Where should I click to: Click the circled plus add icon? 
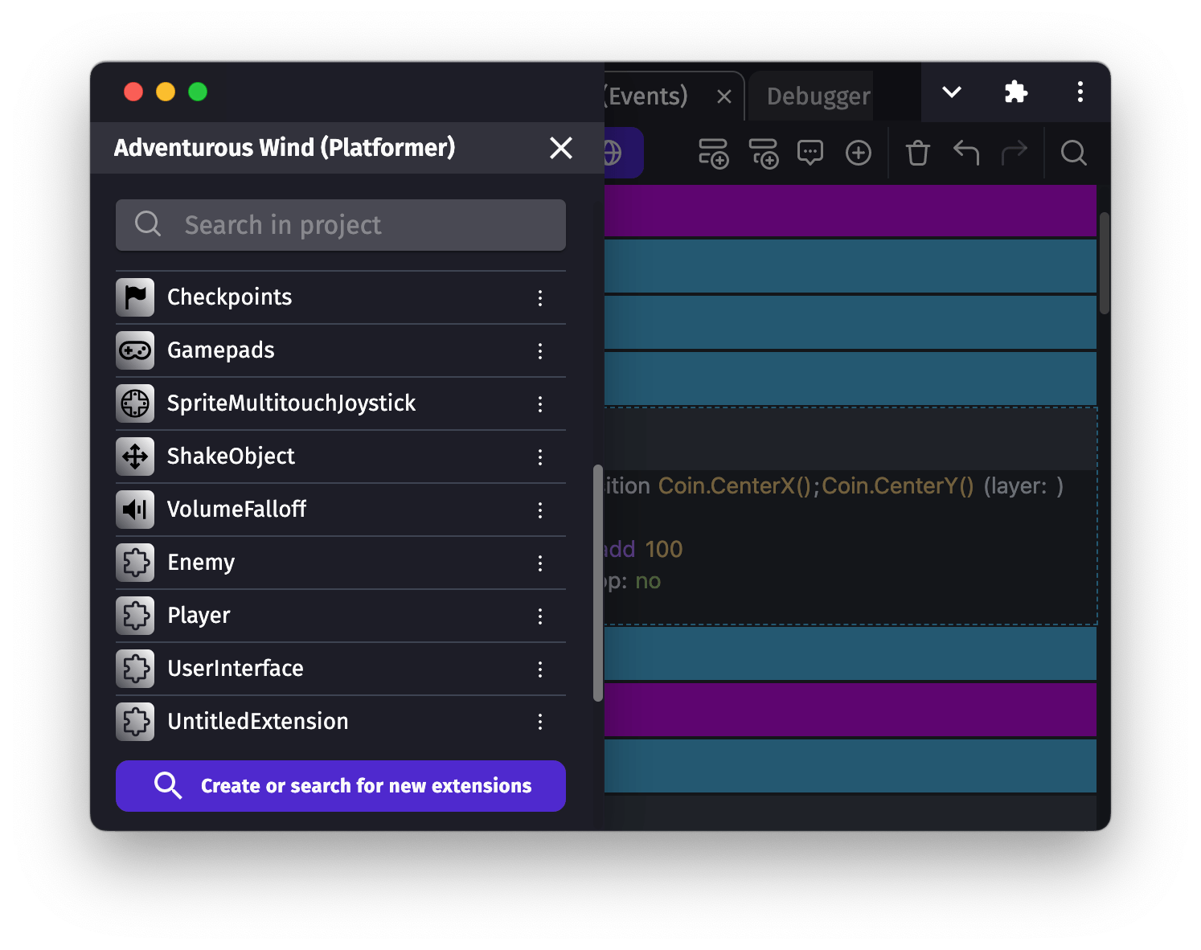[x=858, y=153]
